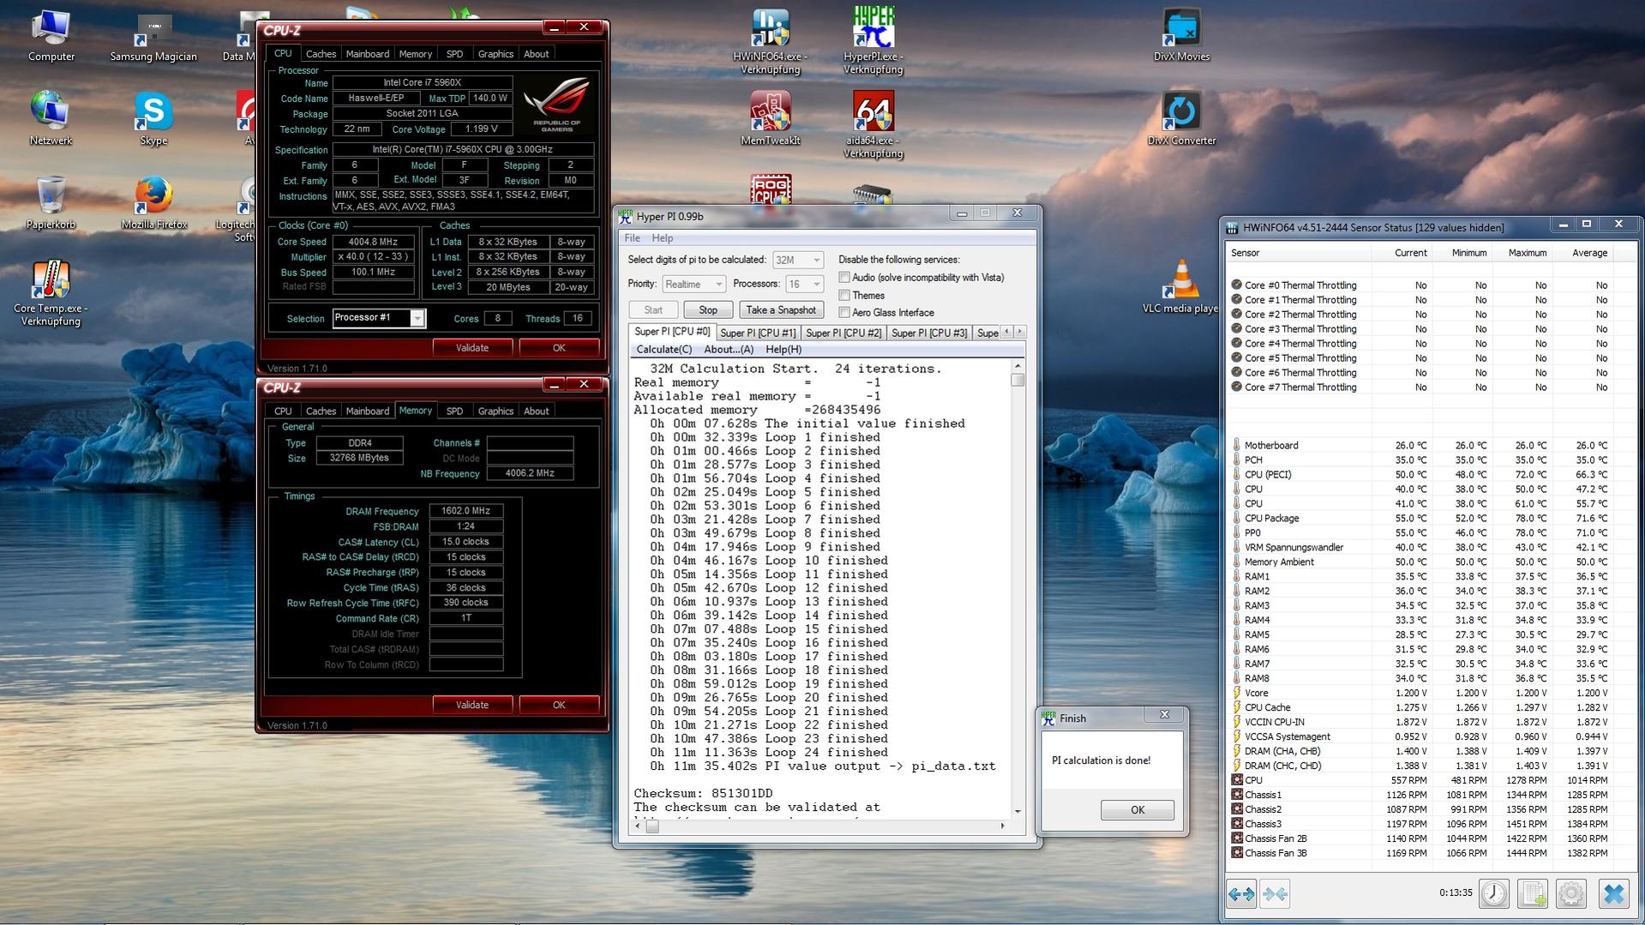1645x925 pixels.
Task: Open the Mainboard tab in upper CPU-Z
Action: 367,53
